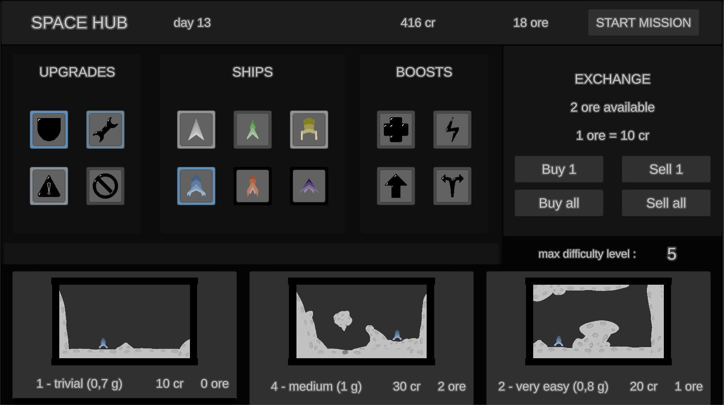Select the shield upgrade icon

(x=49, y=130)
